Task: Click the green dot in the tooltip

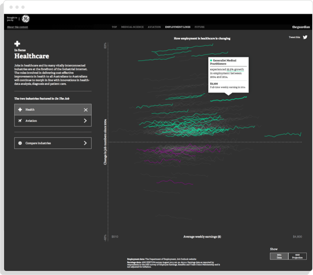Action: point(211,60)
